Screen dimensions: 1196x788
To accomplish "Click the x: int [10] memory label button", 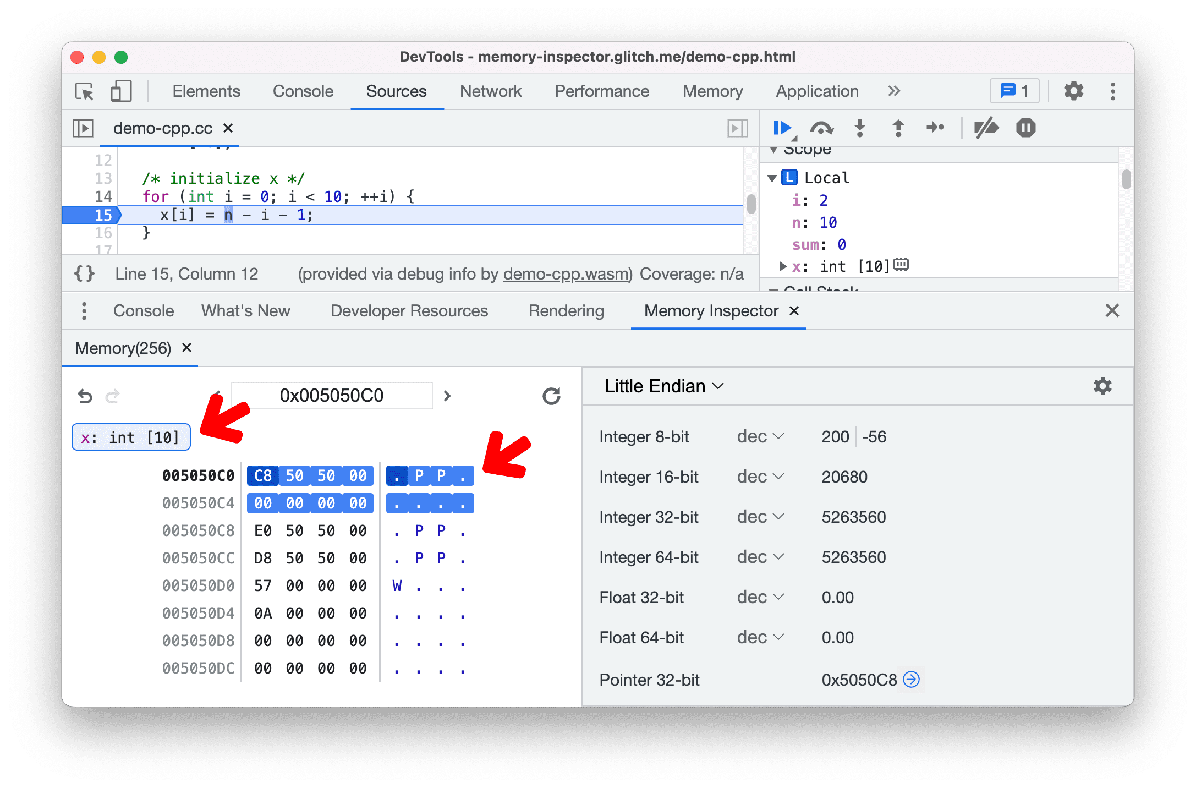I will click(x=131, y=437).
